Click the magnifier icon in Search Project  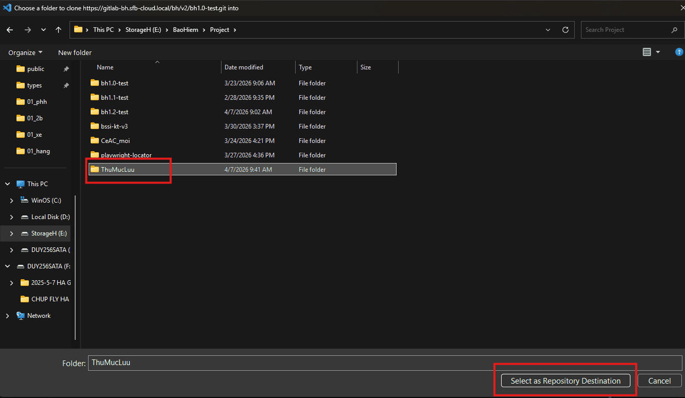tap(674, 30)
